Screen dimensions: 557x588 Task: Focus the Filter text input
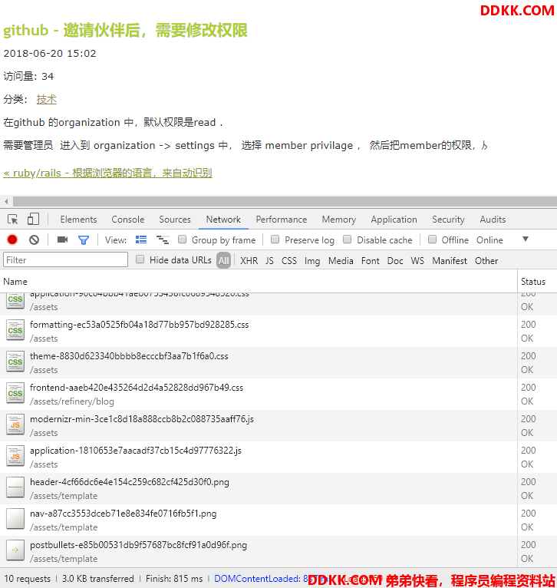coord(65,259)
